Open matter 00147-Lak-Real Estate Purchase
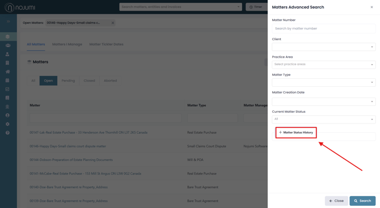 click(x=88, y=133)
